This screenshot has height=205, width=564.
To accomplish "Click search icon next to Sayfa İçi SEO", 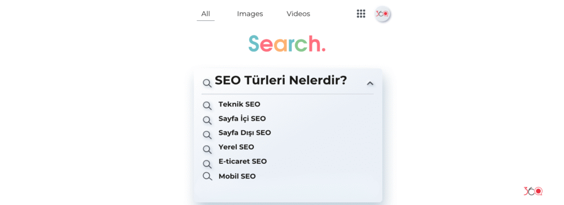I will [207, 120].
